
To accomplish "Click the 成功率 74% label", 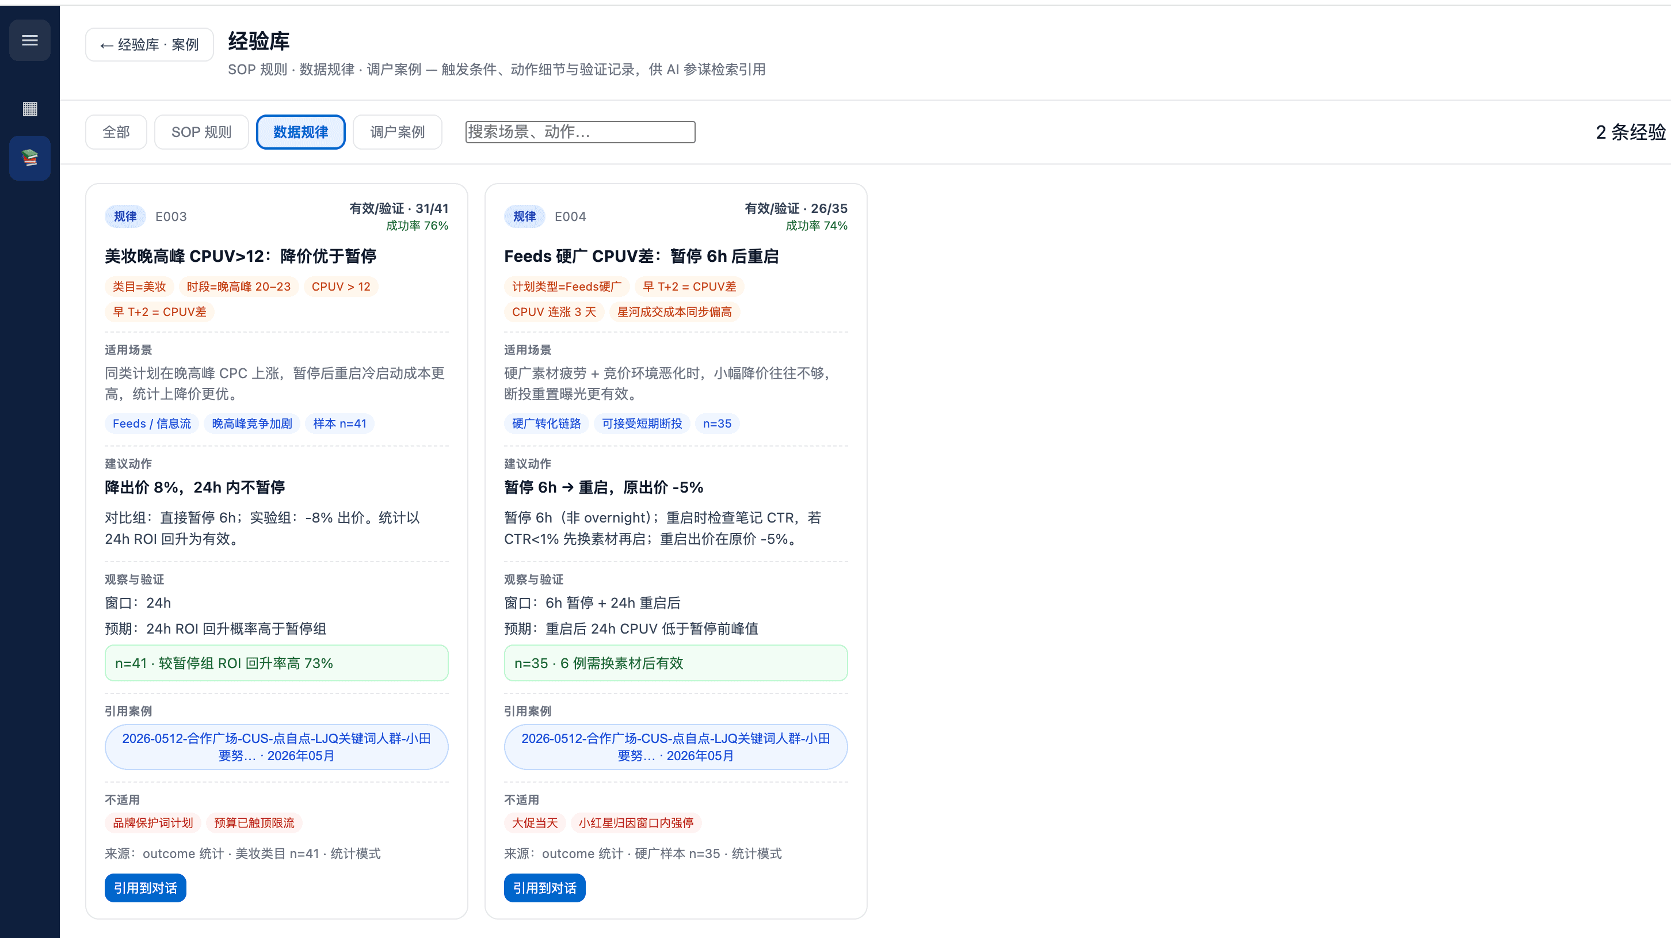I will [817, 226].
